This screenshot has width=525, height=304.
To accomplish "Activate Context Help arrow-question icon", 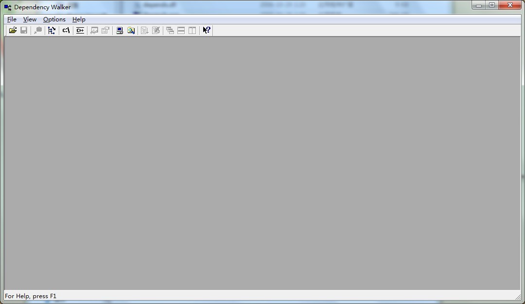I will tap(207, 30).
